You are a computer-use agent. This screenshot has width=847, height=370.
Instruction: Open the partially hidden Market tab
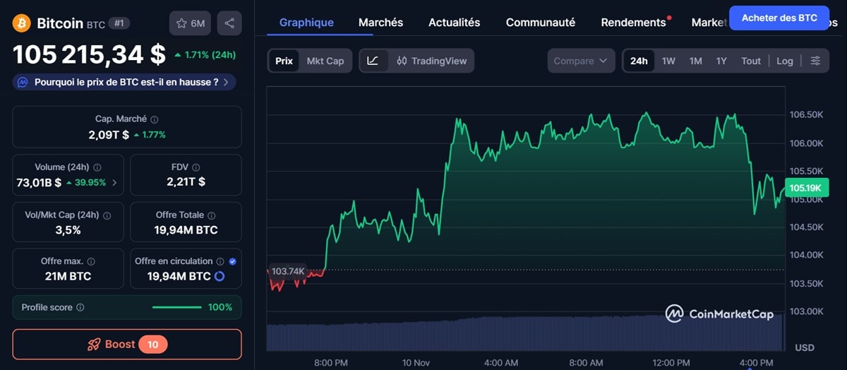pos(709,23)
